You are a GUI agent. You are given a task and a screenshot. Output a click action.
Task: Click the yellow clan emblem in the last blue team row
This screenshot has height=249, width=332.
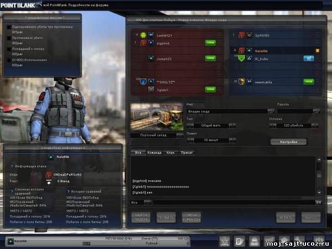(x=242, y=81)
